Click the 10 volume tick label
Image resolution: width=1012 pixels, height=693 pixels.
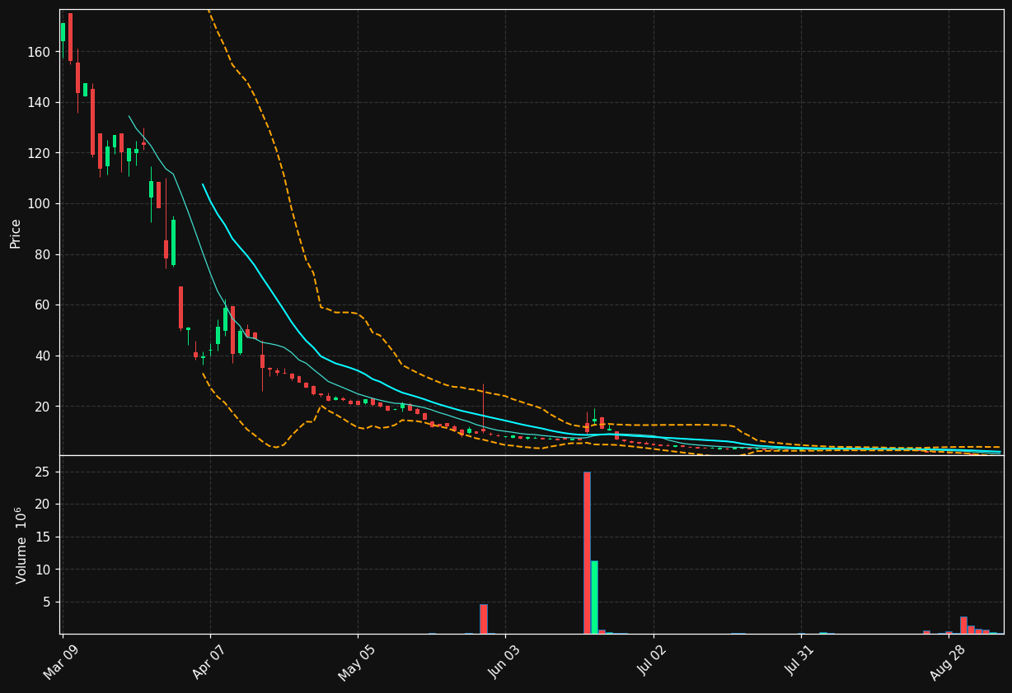pyautogui.click(x=44, y=570)
